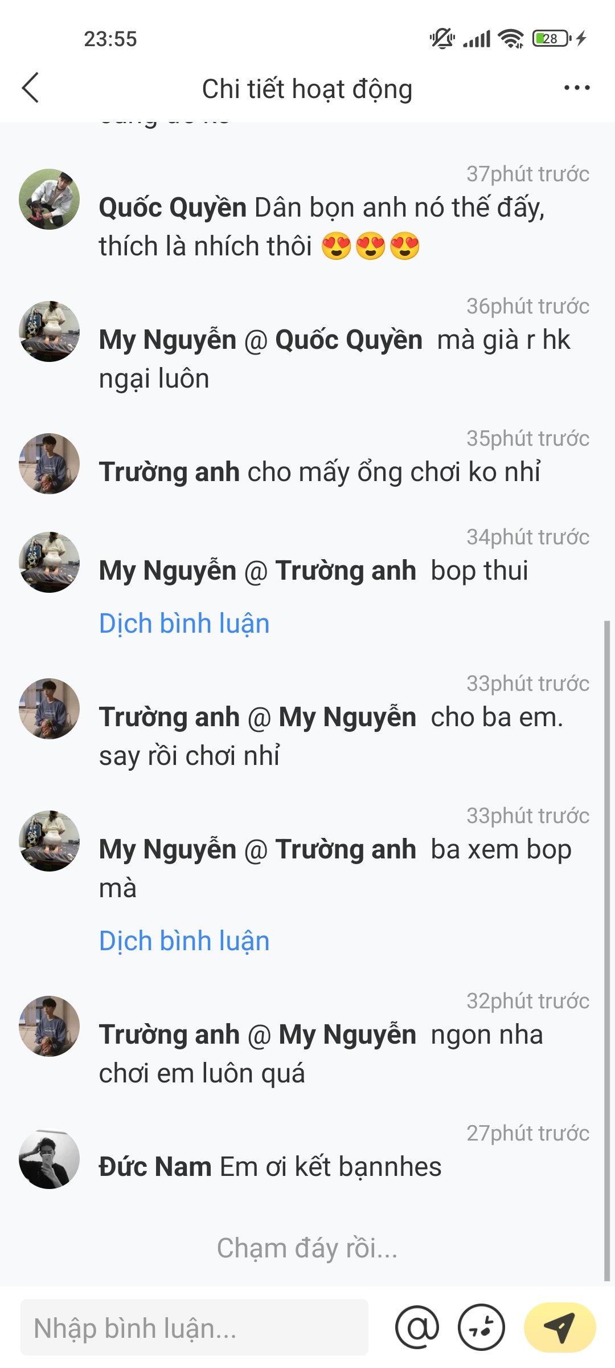Tap the battery indicator in status bar
The width and height of the screenshot is (615, 1368).
tap(551, 39)
